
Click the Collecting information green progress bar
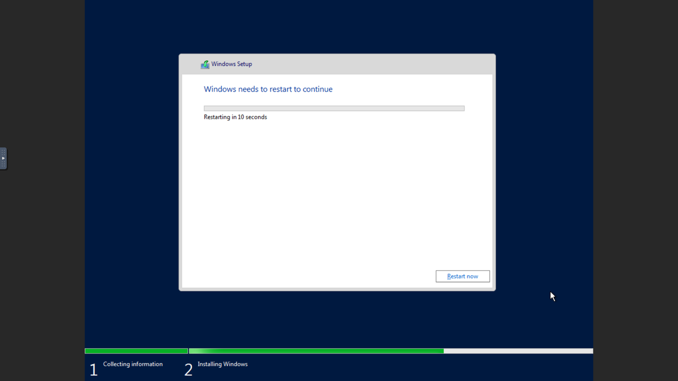tap(136, 351)
